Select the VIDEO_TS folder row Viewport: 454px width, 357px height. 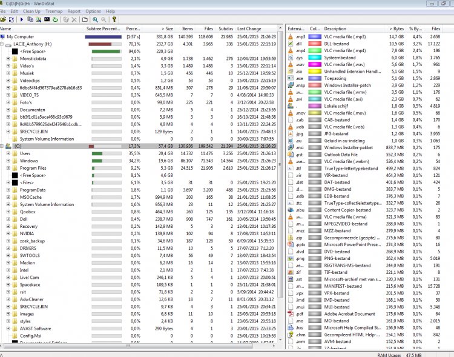pyautogui.click(x=139, y=95)
